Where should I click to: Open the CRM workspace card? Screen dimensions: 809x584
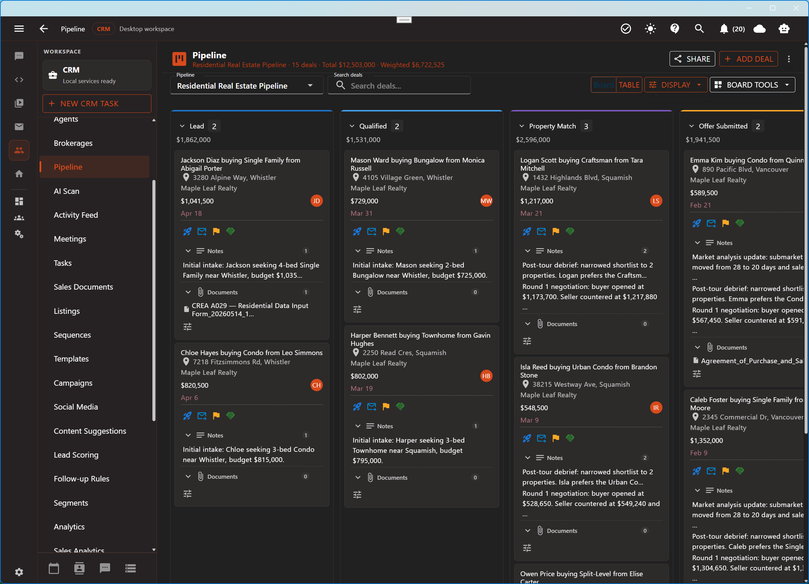click(97, 75)
